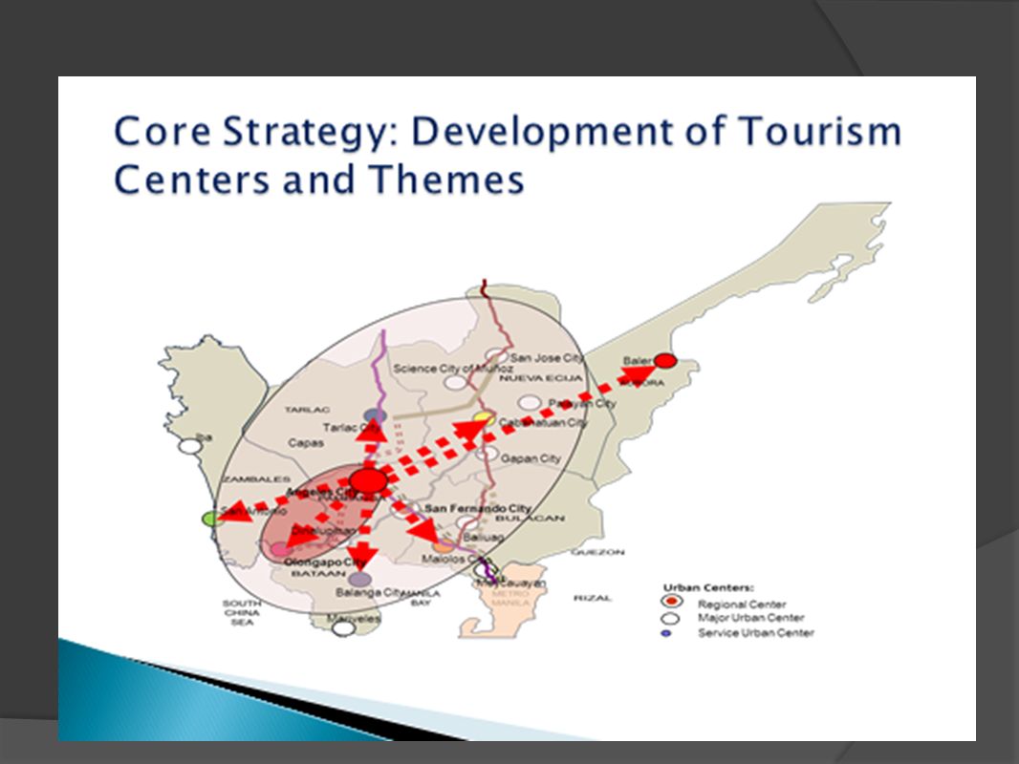Image resolution: width=1019 pixels, height=764 pixels.
Task: Select the green San Antonio marker
Action: (x=211, y=519)
